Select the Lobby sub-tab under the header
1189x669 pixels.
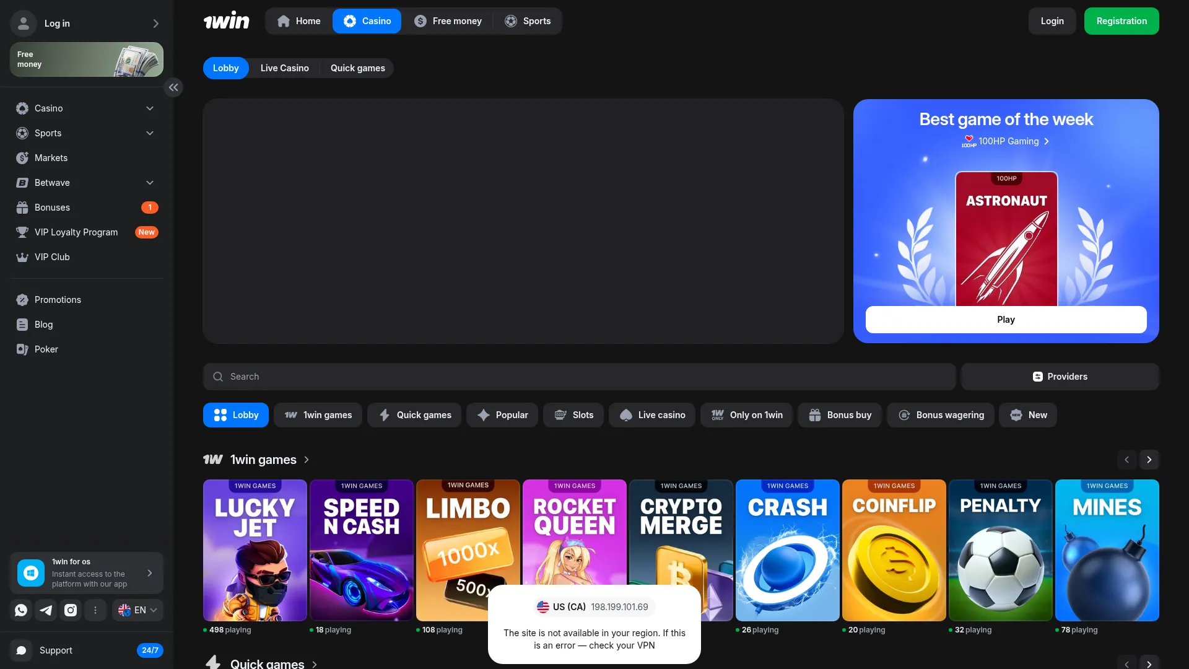pyautogui.click(x=226, y=68)
